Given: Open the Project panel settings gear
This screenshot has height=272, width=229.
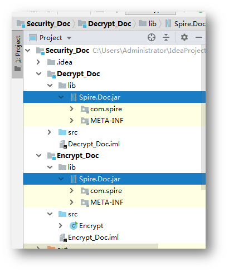Looking at the screenshot, I should (x=184, y=37).
